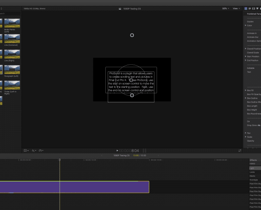Open the retiming speedometer dropdown
The height and width of the screenshot is (210, 261).
pyautogui.click(x=41, y=150)
